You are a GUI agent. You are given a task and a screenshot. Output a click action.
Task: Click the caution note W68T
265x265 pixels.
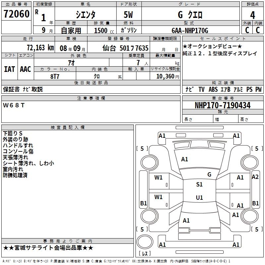click(14, 105)
